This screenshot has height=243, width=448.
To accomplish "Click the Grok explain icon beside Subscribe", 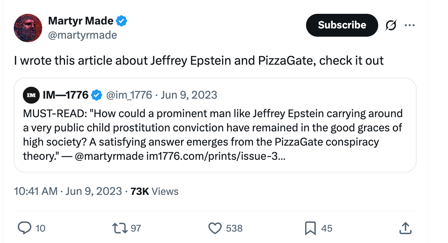I will (391, 25).
